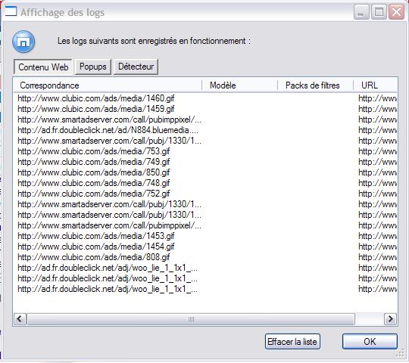Select the clubic 808.gif log entry
Viewport: 409px width, 363px height.
pos(94,257)
